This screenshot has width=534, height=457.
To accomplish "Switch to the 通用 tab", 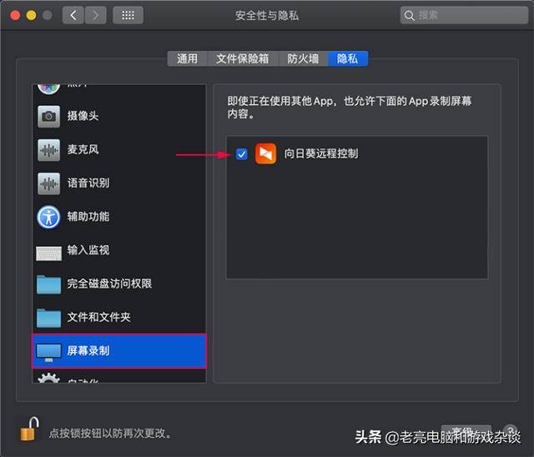I will point(187,59).
